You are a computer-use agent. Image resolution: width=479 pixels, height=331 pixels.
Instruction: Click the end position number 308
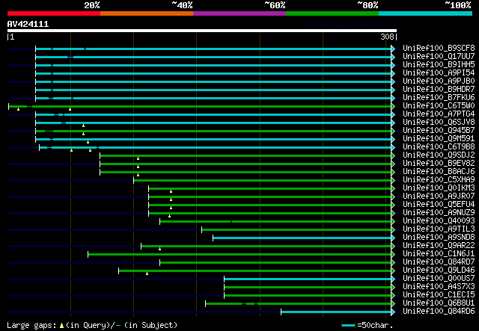click(388, 37)
